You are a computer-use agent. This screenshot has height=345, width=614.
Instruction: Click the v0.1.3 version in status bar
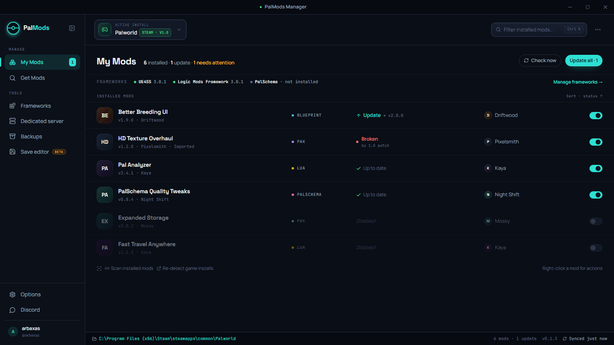pos(550,339)
